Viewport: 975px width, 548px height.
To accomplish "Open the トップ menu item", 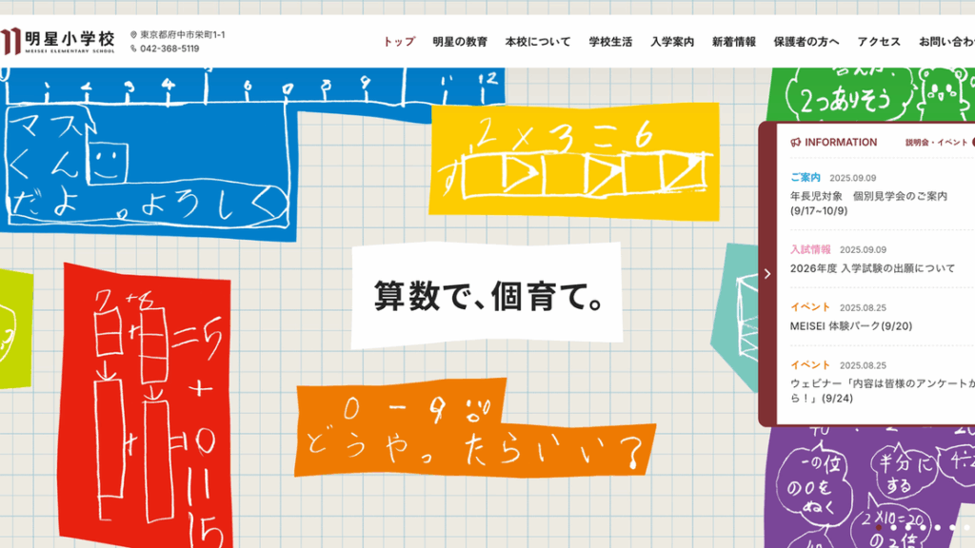I will (399, 42).
